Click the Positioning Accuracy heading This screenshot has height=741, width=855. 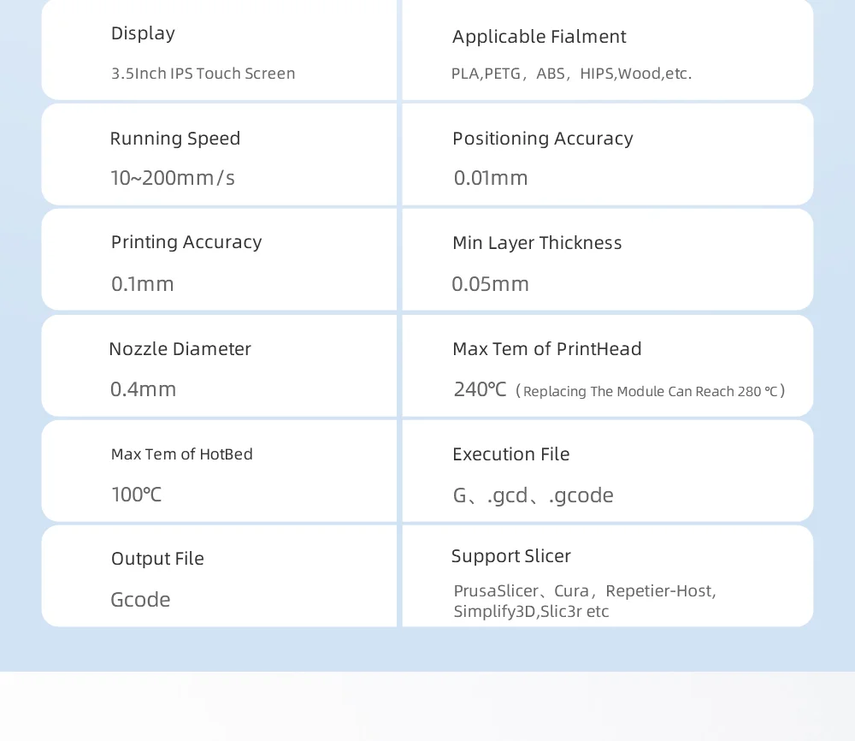pos(542,139)
